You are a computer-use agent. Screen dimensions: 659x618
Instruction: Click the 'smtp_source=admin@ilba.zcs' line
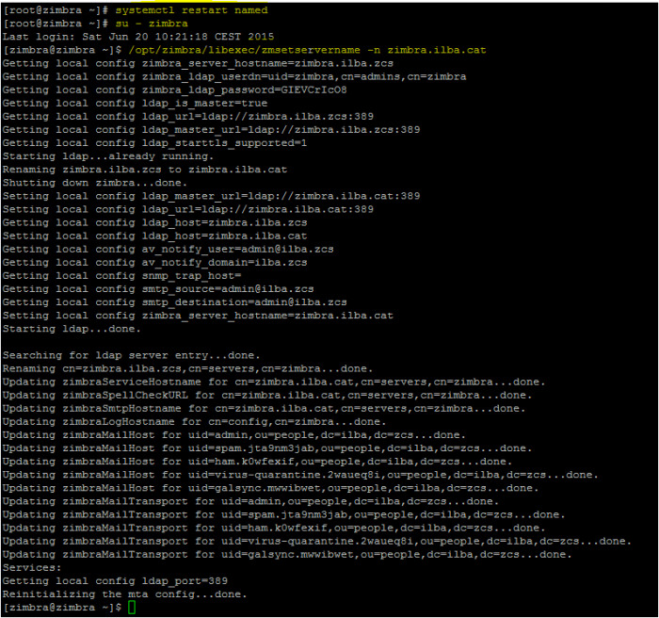point(158,288)
